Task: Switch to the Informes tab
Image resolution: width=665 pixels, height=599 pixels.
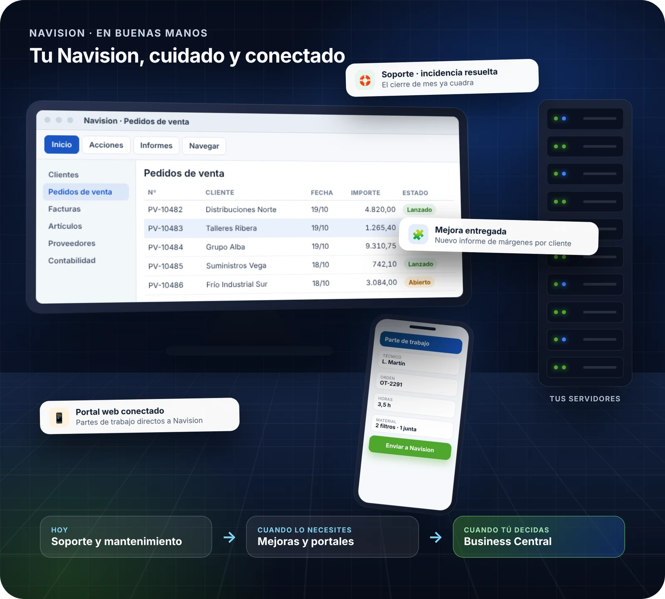Action: [x=156, y=146]
